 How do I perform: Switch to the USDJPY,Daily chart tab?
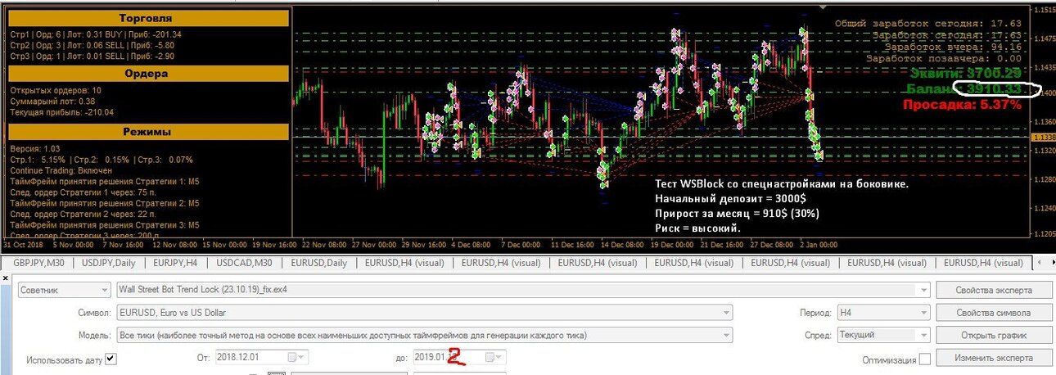point(108,263)
